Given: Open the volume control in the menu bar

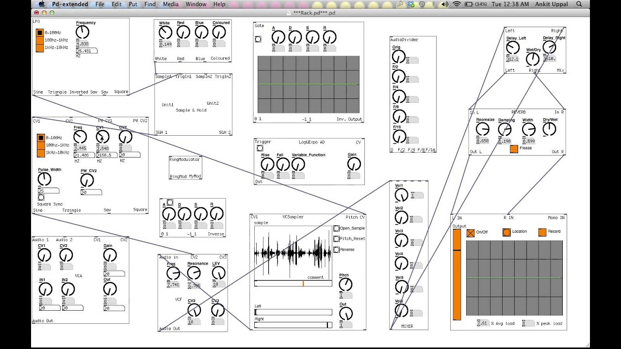Looking at the screenshot, I should pos(445,4).
